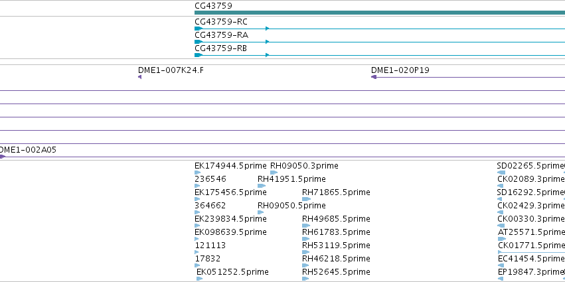
Task: Click the RH53119.5prime label
Action: point(336,246)
